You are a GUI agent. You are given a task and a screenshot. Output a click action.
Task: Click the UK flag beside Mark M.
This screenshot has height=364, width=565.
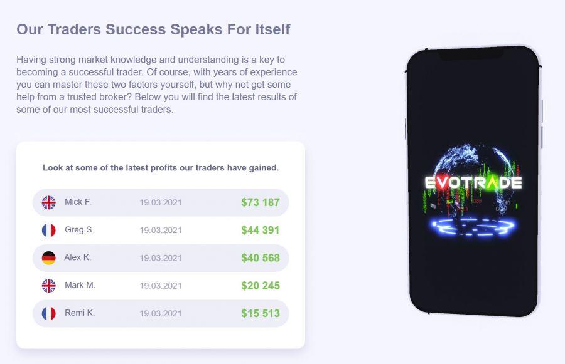click(48, 286)
